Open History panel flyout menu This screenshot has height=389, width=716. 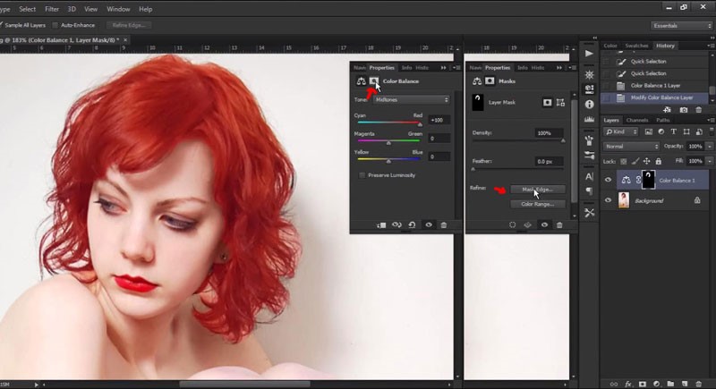[x=711, y=46]
